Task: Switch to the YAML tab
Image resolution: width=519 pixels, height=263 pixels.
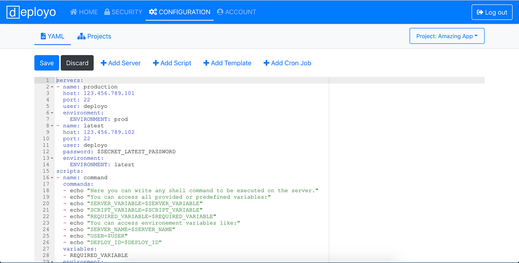Action: coord(52,36)
